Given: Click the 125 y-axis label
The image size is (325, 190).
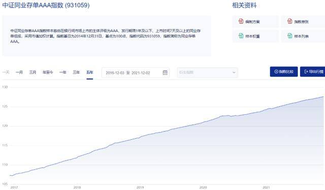Looking at the screenshot, I should click(5, 106).
